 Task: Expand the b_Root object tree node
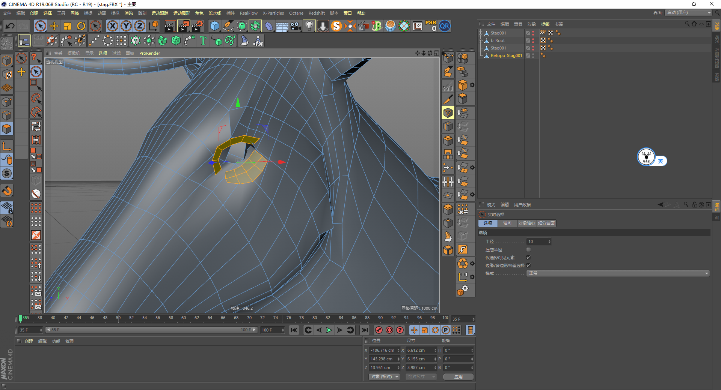(480, 40)
